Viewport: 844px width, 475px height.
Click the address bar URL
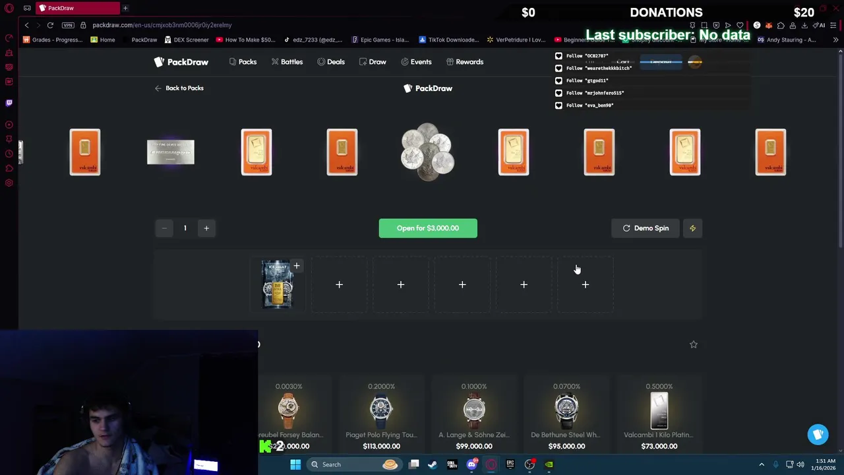pyautogui.click(x=162, y=25)
